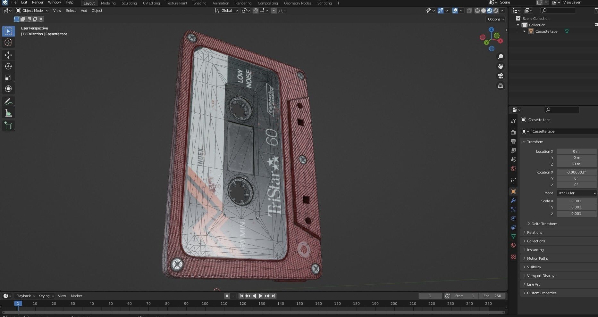The image size is (598, 317).
Task: Click the current frame number field
Action: [430, 296]
